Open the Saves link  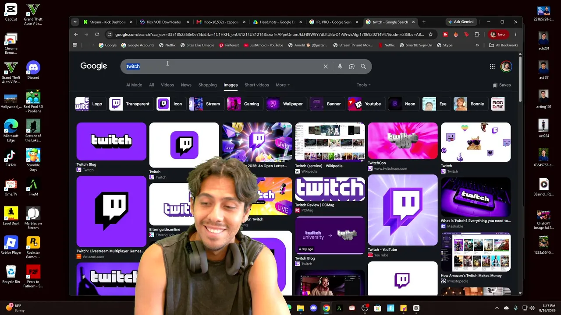pyautogui.click(x=502, y=85)
